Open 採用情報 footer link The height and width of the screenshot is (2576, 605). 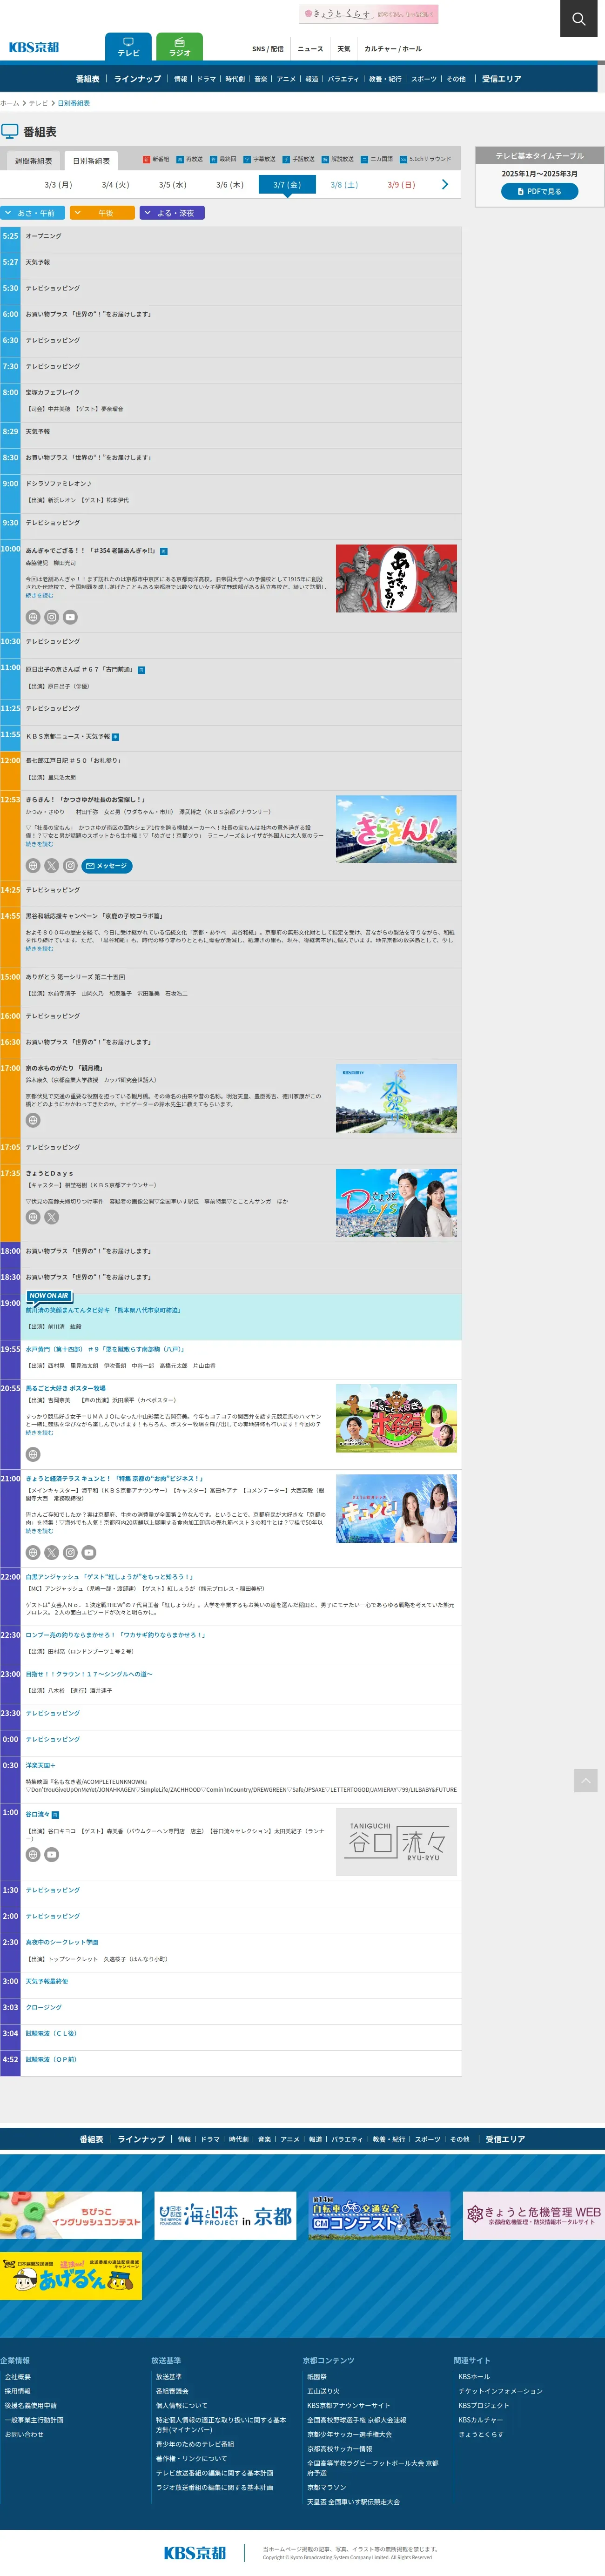[x=18, y=2391]
